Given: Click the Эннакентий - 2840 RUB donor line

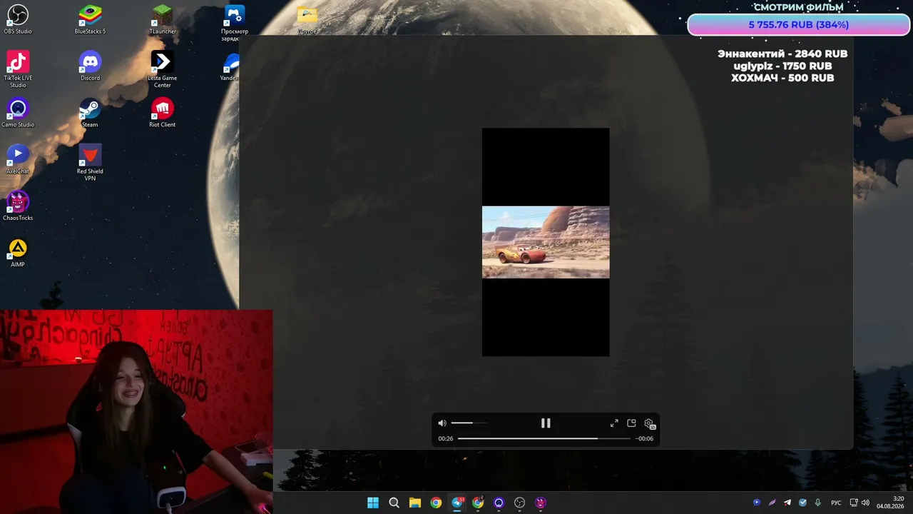Looking at the screenshot, I should [782, 54].
